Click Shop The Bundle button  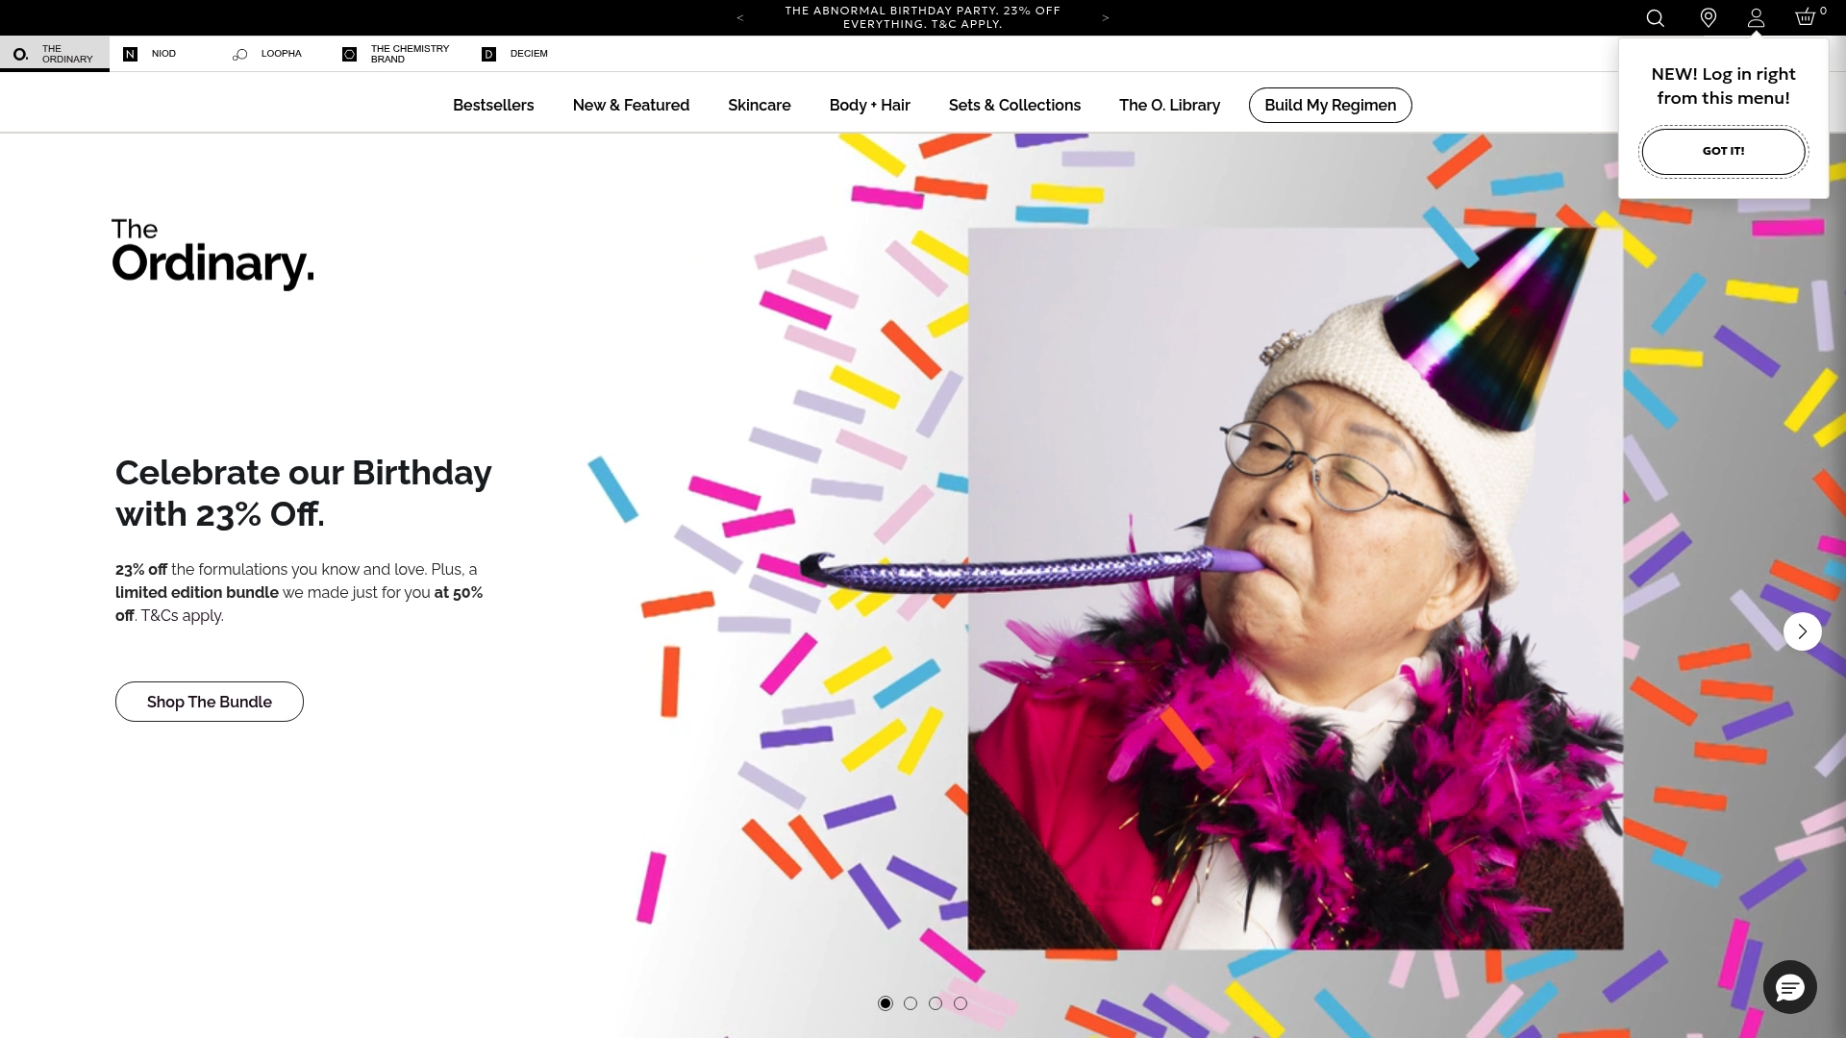tap(210, 702)
